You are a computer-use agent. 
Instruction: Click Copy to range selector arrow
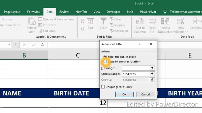point(152,80)
